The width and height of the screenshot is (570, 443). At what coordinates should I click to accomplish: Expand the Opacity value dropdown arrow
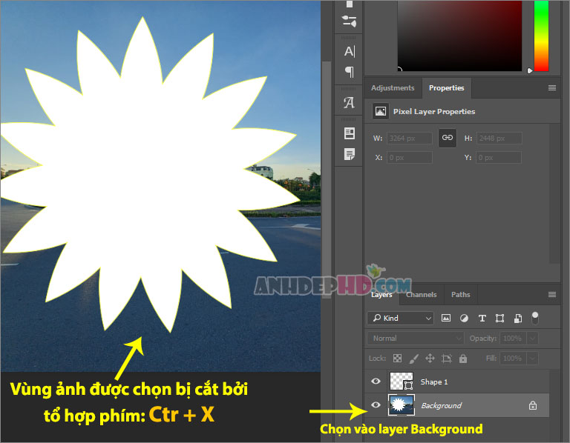pos(532,338)
